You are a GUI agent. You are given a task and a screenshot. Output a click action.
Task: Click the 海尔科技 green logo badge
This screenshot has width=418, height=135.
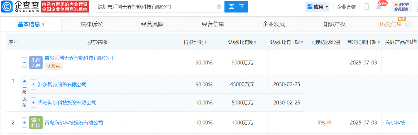36,122
